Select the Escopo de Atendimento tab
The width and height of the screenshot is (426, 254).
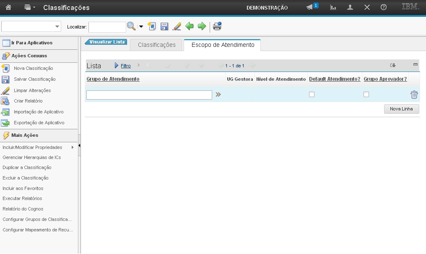(x=223, y=45)
